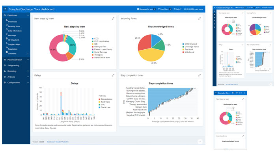Select Safeguarding in the sidebar

(13, 65)
